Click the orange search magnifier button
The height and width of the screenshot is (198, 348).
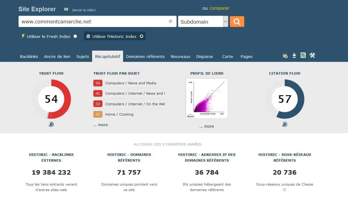click(237, 22)
